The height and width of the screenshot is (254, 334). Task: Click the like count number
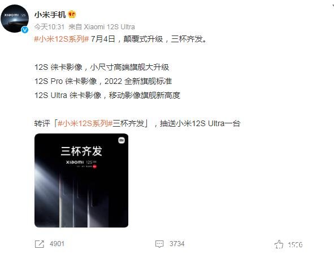pyautogui.click(x=295, y=244)
